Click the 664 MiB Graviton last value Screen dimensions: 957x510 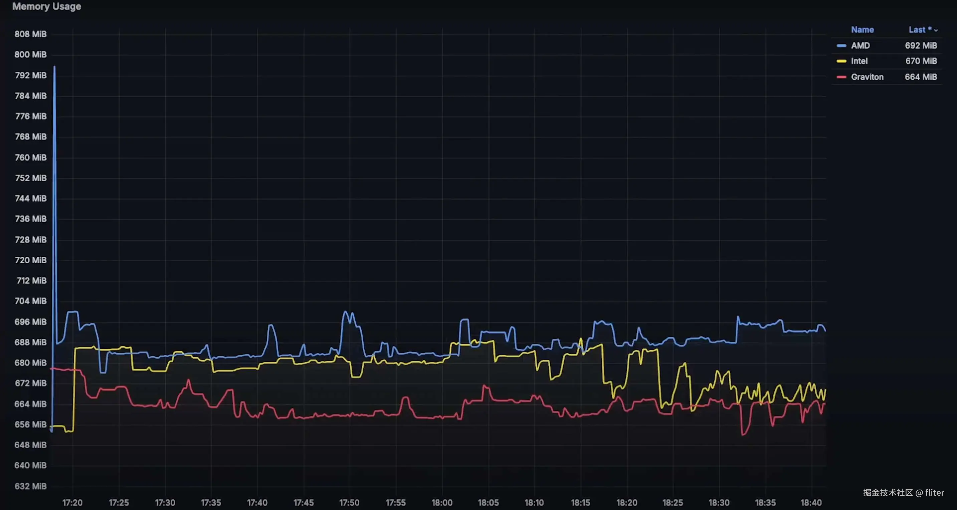pyautogui.click(x=921, y=77)
